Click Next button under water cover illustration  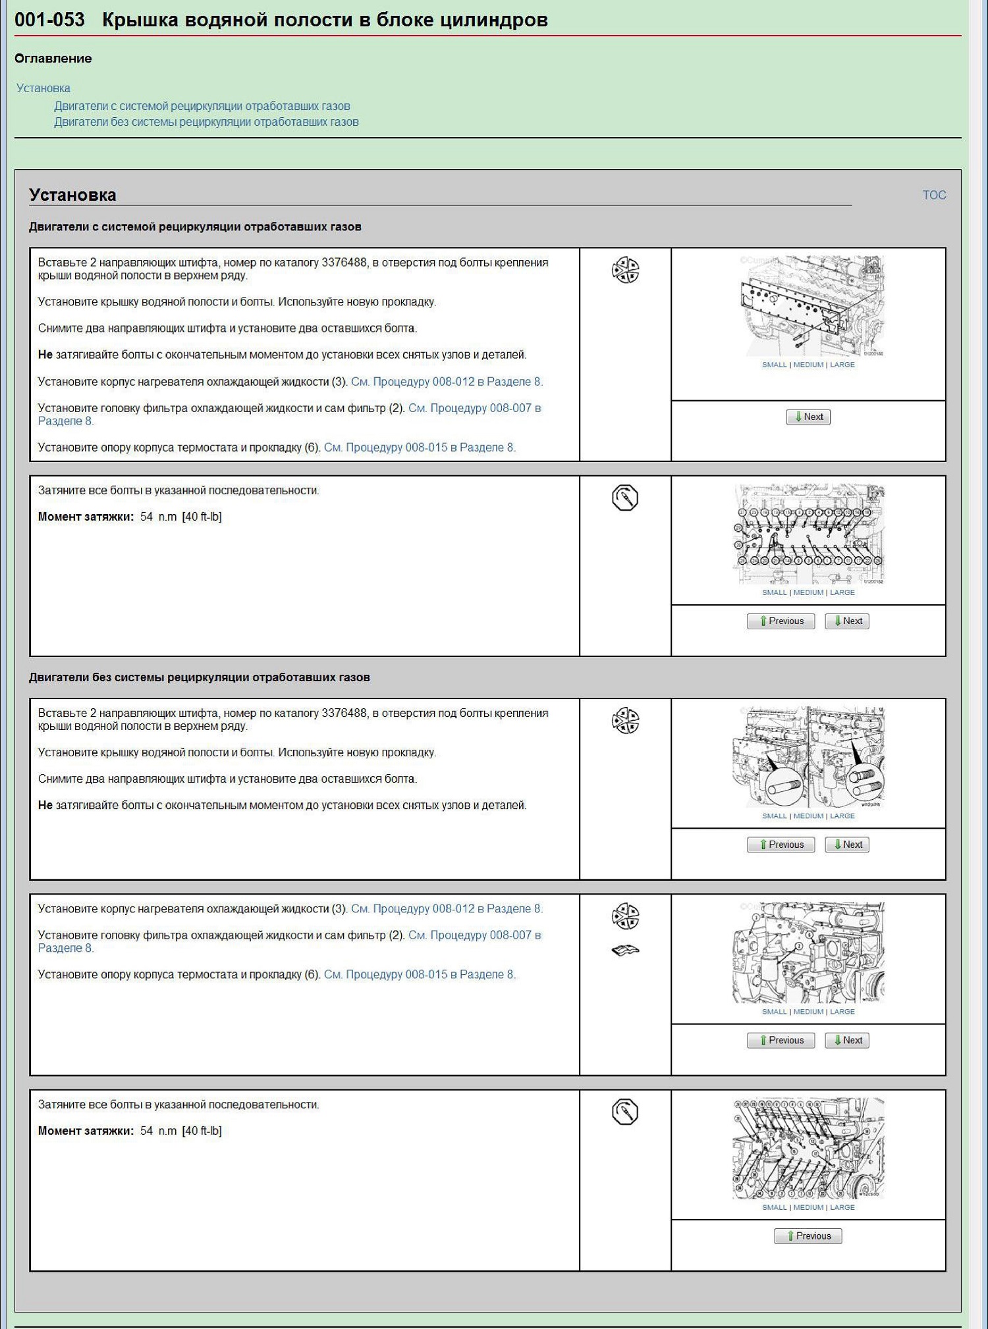[x=808, y=417]
